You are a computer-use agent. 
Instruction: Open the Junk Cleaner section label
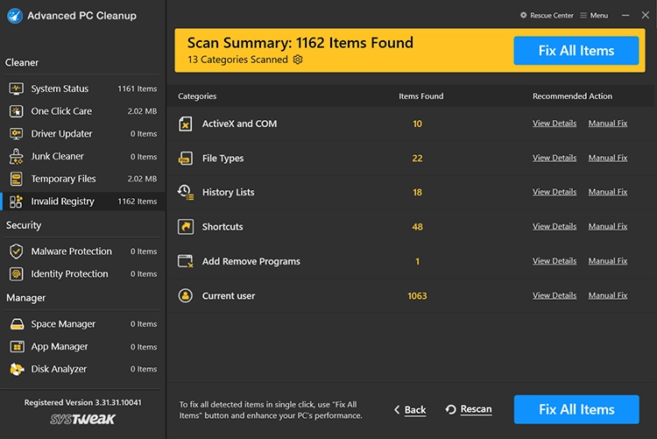[58, 156]
